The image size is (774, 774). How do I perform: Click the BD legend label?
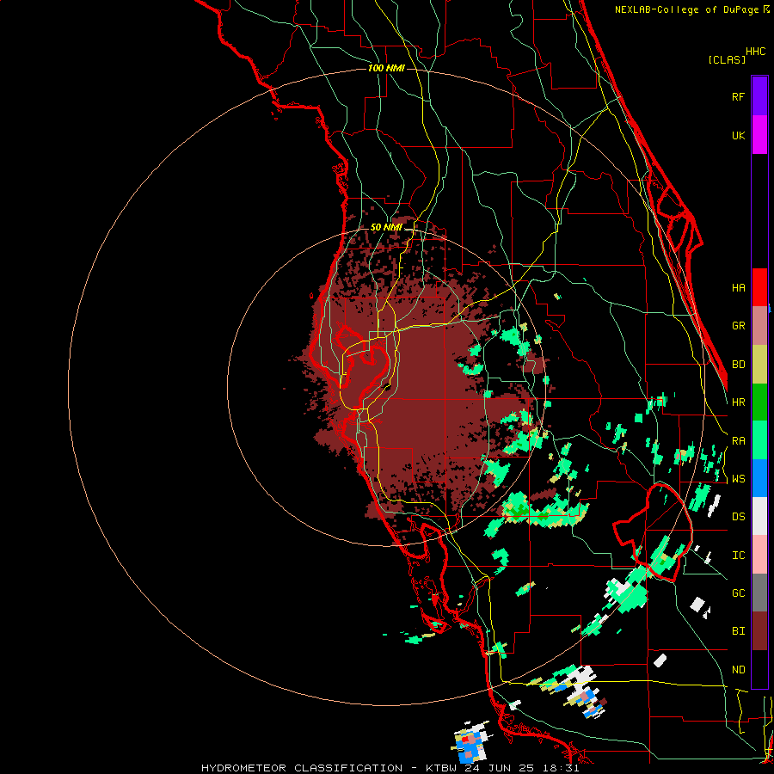[738, 365]
